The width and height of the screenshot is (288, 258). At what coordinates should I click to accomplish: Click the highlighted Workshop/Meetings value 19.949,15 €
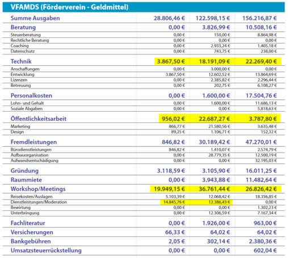tap(169, 189)
